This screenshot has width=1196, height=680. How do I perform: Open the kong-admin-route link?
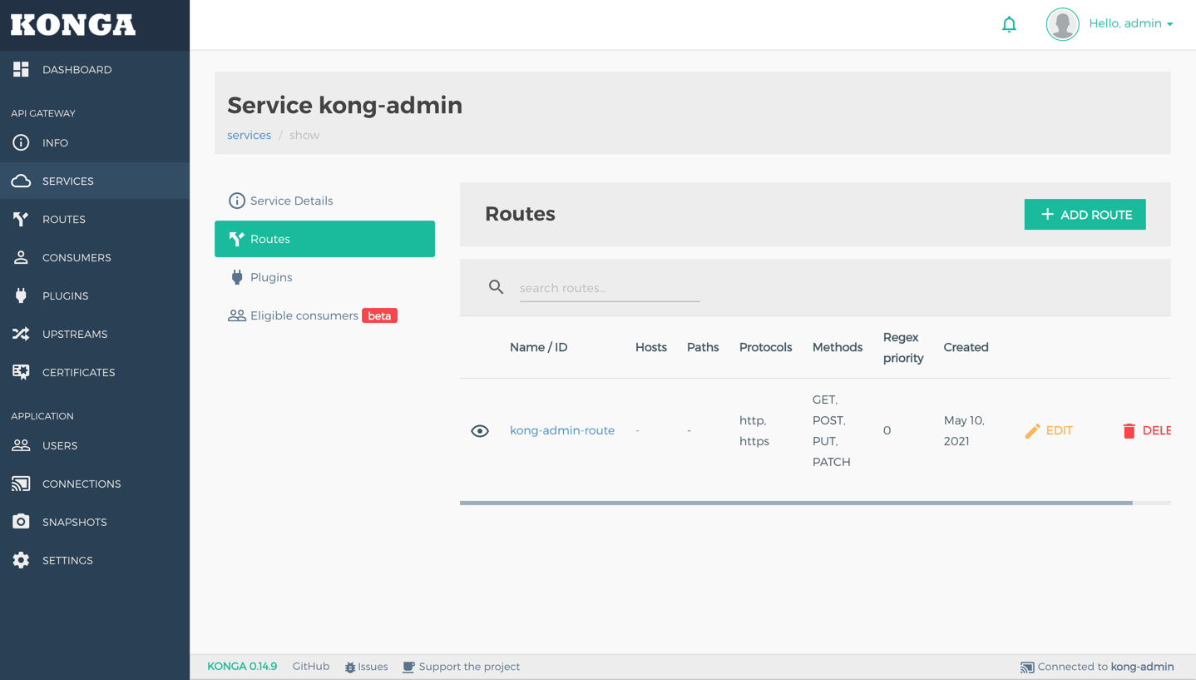(x=562, y=430)
